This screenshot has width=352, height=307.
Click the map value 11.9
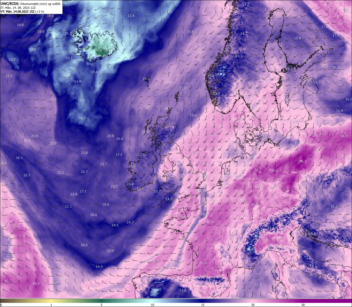[x=32, y=50]
